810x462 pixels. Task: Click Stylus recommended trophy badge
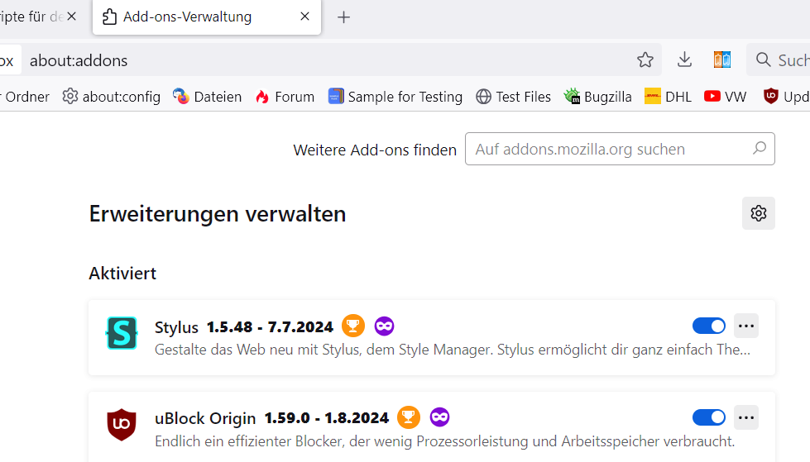pos(353,326)
